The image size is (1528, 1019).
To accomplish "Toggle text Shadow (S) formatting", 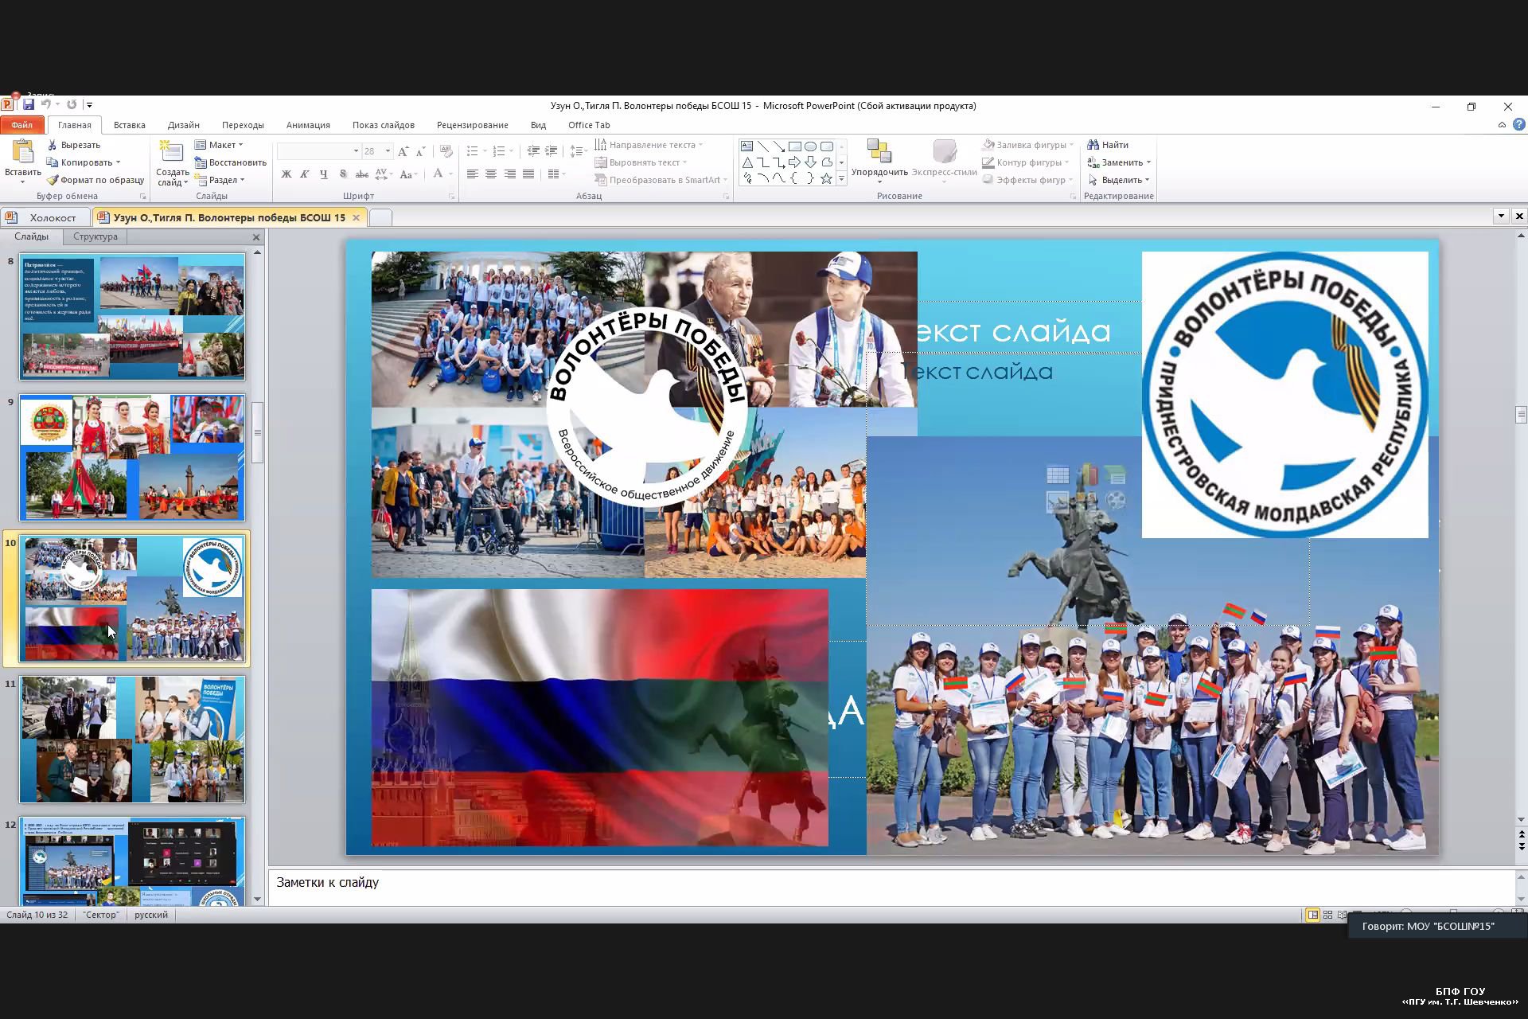I will pyautogui.click(x=343, y=174).
